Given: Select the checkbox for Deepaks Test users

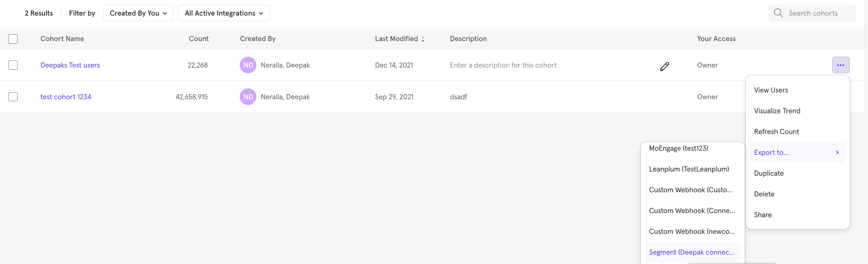Looking at the screenshot, I should pos(13,65).
